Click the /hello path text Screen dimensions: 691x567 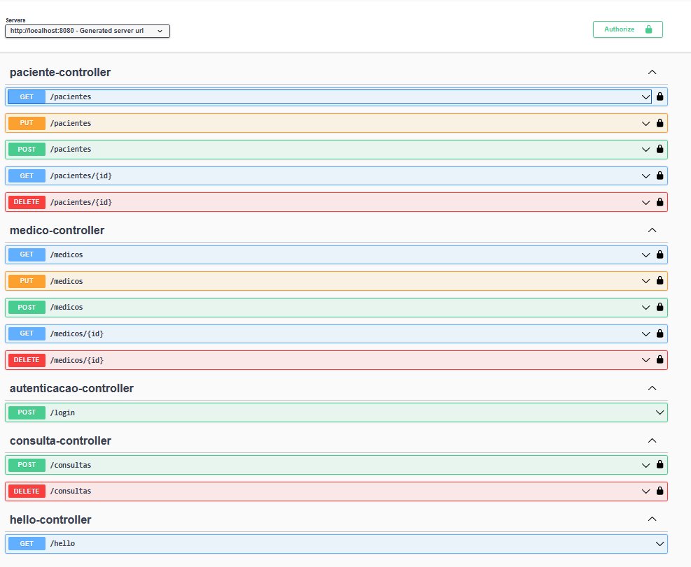coord(62,544)
